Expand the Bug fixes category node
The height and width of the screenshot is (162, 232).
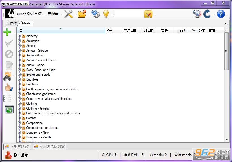click(x=19, y=79)
